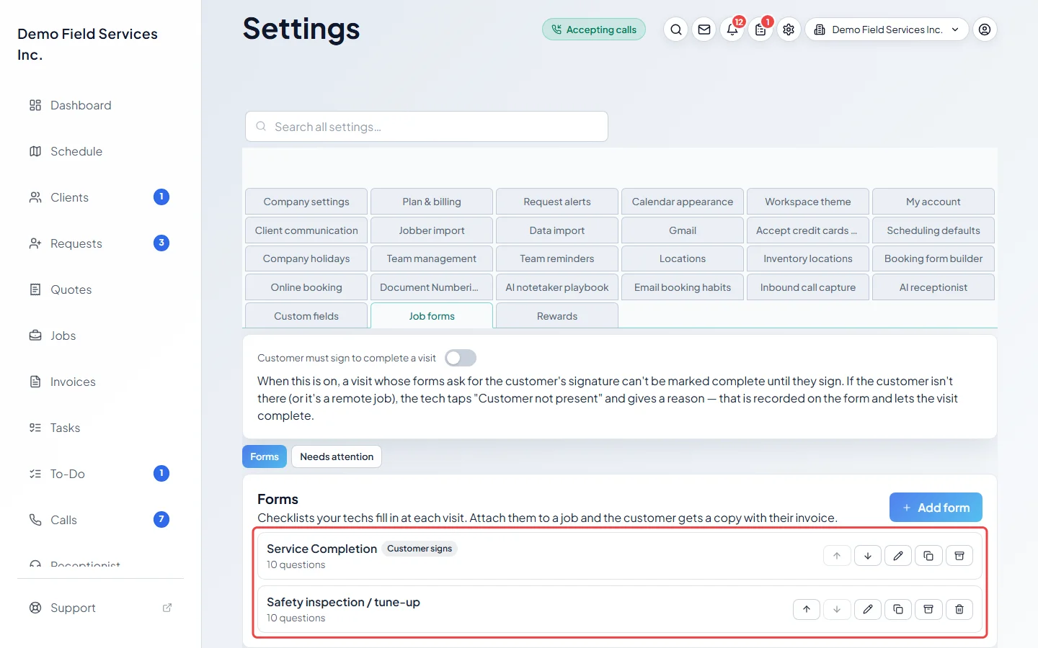The image size is (1038, 648).
Task: Click the Add form button
Action: (936, 508)
